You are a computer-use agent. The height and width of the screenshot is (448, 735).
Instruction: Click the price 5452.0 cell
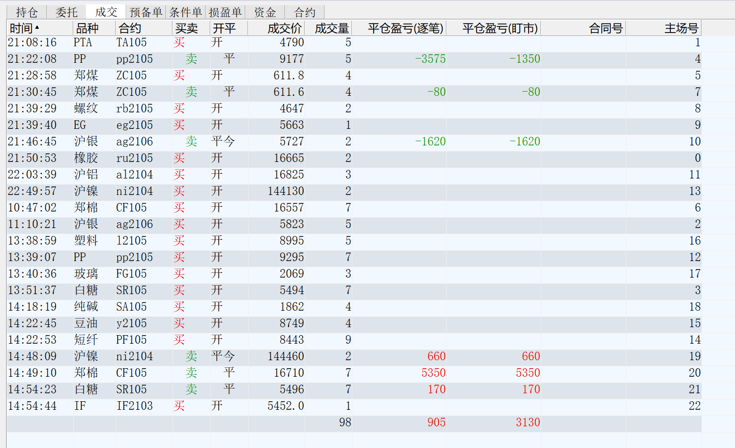[286, 406]
